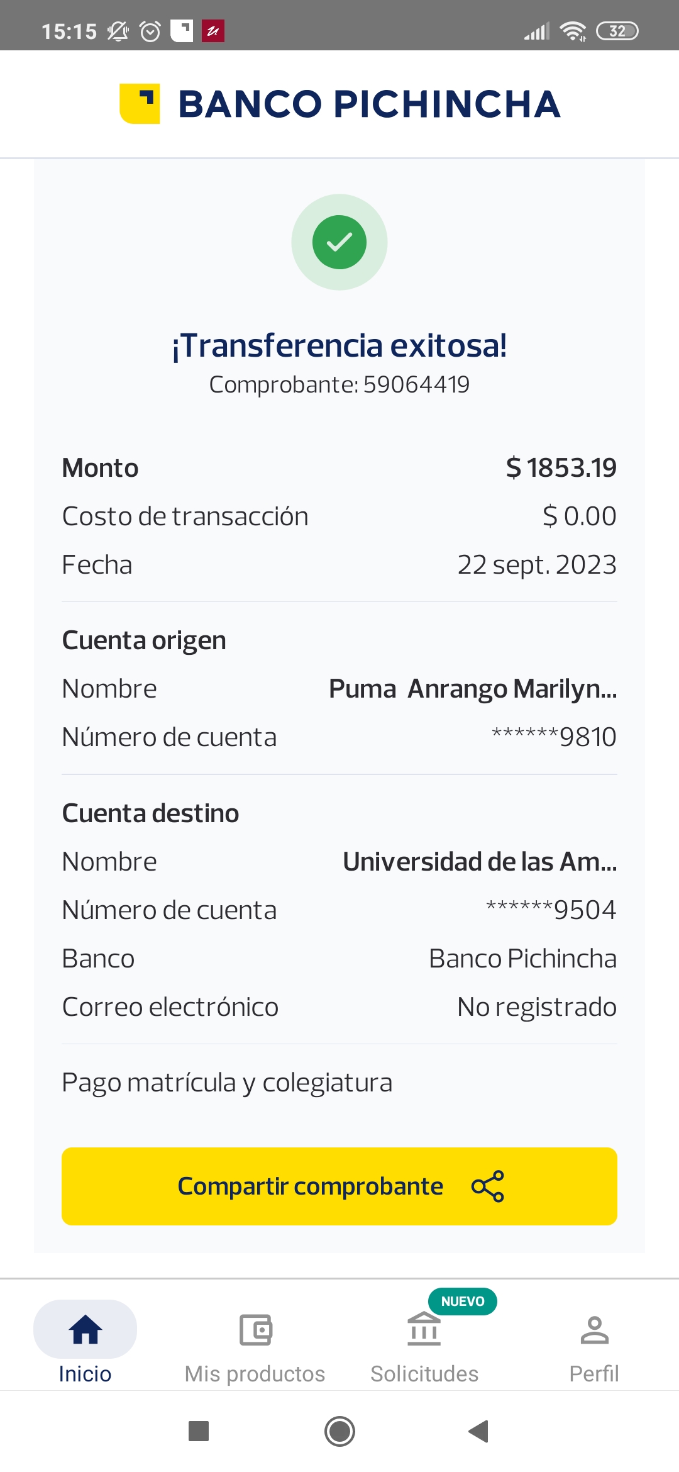Tap the Comprobante number 59064419
This screenshot has width=679, height=1472.
point(416,384)
